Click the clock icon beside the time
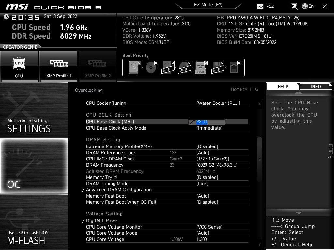The image size is (334, 250). tap(6, 17)
